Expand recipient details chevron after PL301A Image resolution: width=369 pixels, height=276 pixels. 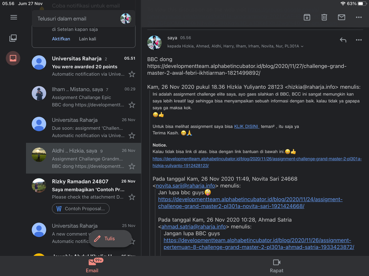click(302, 47)
